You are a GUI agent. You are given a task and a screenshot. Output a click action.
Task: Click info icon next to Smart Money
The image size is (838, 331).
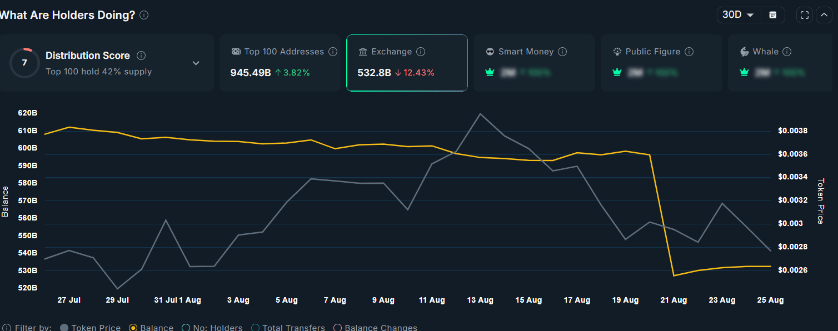(562, 52)
